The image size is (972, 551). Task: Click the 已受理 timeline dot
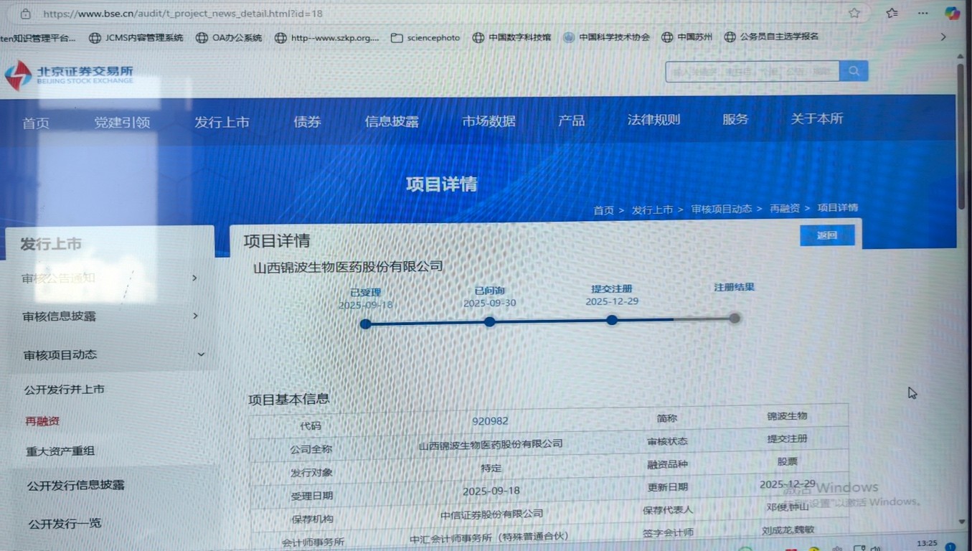(366, 324)
